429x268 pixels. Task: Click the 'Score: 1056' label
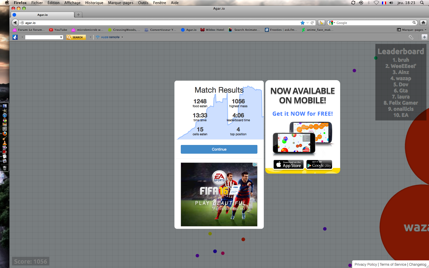point(31,262)
